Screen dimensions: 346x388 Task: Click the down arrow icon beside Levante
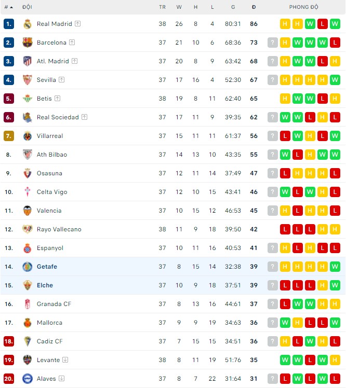[65, 360]
